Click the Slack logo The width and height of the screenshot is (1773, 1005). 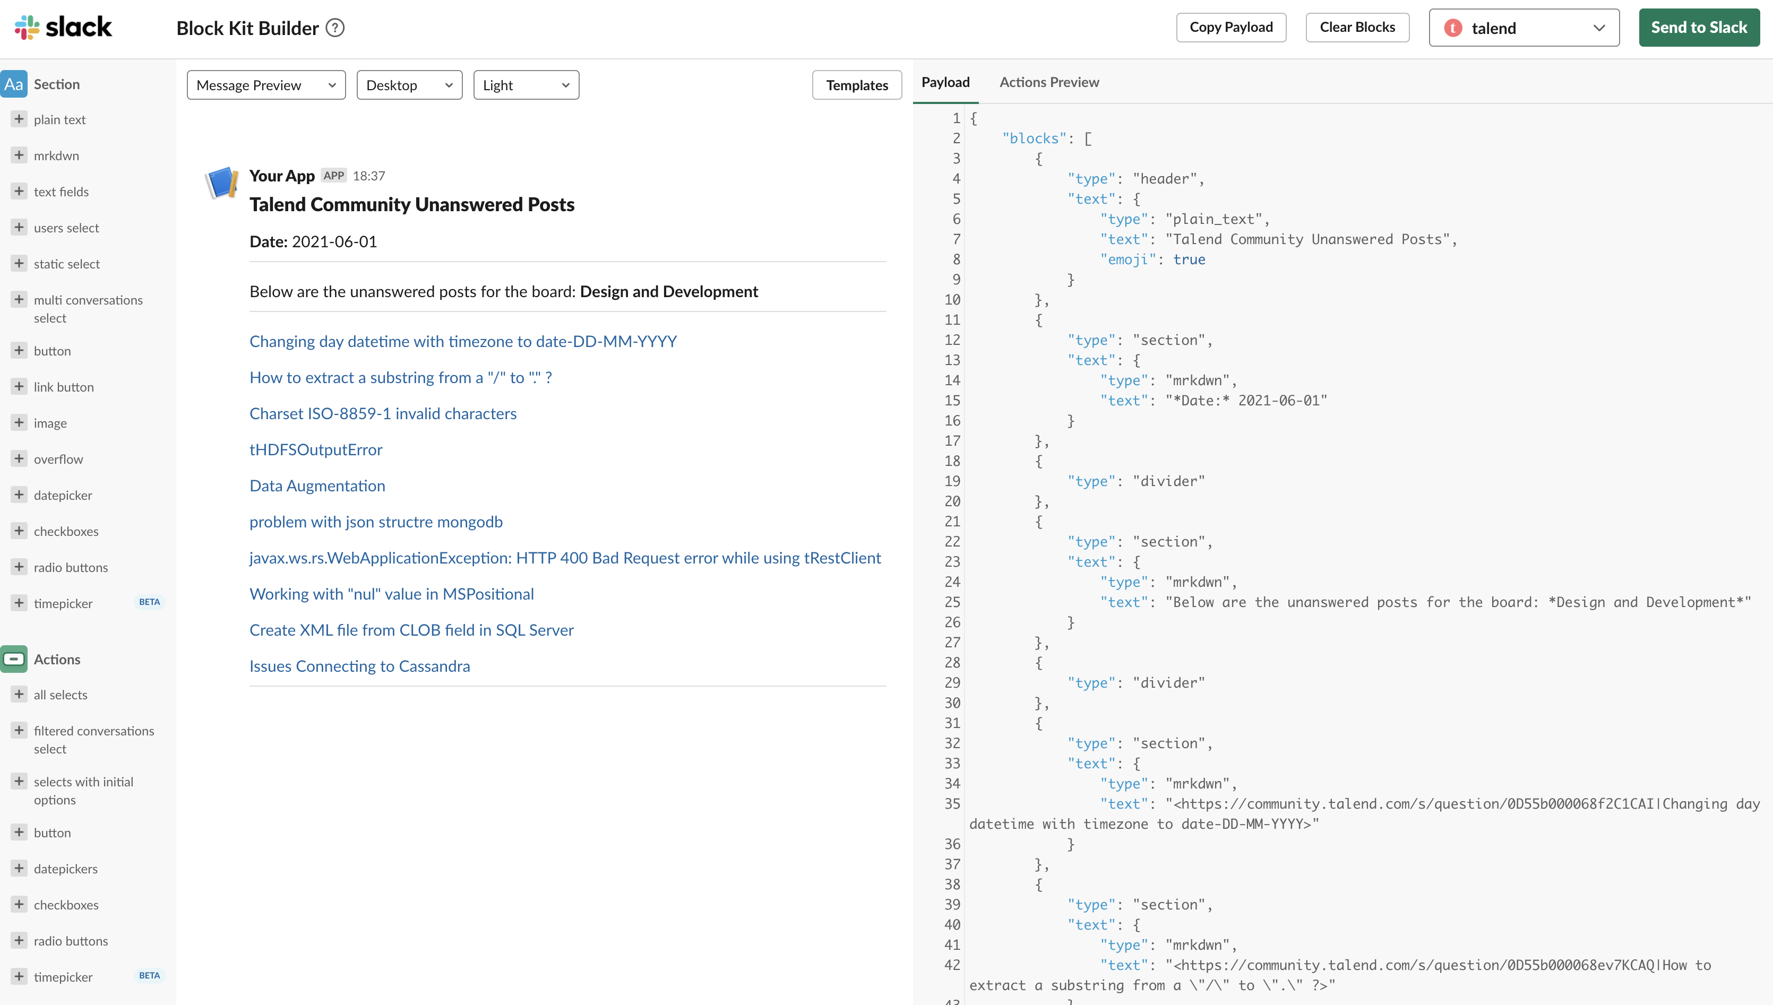[x=64, y=27]
